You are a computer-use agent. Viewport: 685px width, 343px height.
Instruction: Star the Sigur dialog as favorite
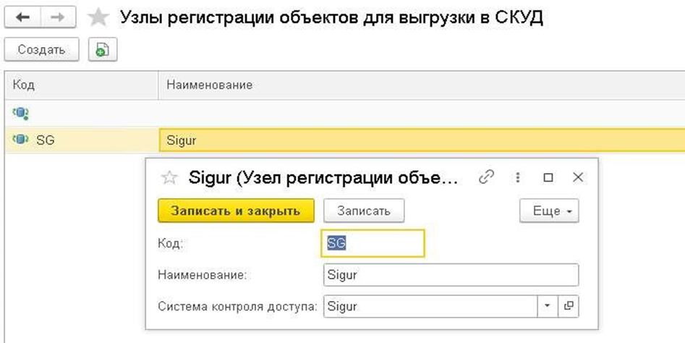pyautogui.click(x=169, y=178)
